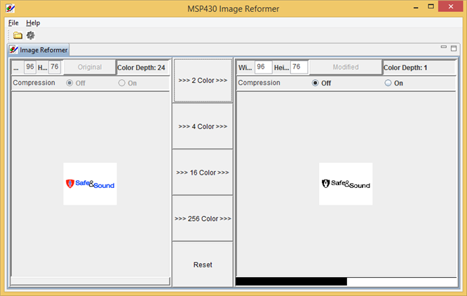The width and height of the screenshot is (467, 296).
Task: Click the 'Color Depth: 1' label
Action: 405,67
